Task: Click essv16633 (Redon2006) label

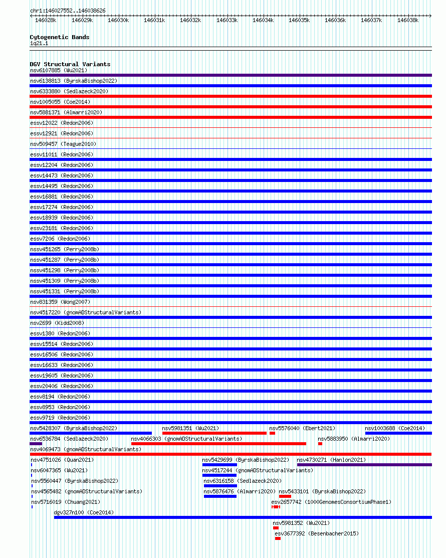Action: point(62,365)
